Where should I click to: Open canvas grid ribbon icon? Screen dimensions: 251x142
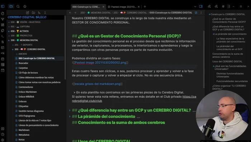[x=3, y=25]
